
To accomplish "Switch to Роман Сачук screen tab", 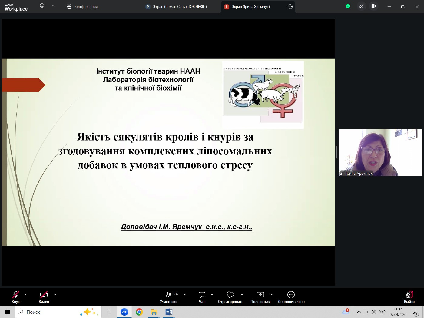I will tap(177, 7).
